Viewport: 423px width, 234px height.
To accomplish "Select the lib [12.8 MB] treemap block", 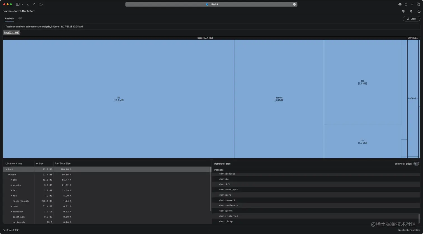I will pos(119,99).
